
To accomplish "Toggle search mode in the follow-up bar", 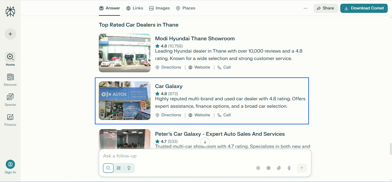I will (x=108, y=168).
